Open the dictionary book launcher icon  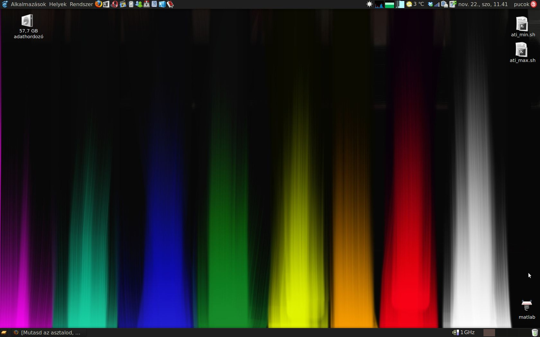[x=154, y=4]
